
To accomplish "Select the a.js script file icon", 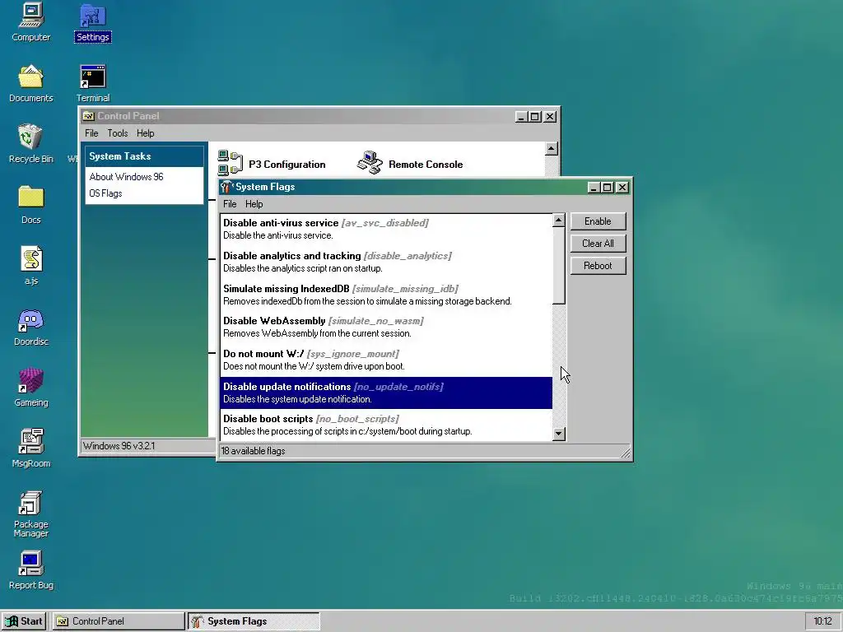I will [31, 265].
